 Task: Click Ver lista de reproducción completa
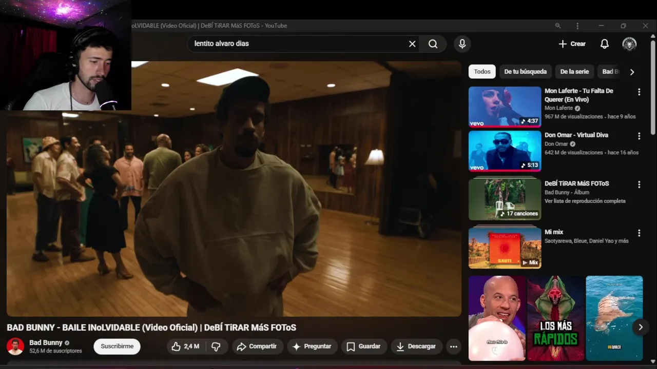coord(585,201)
